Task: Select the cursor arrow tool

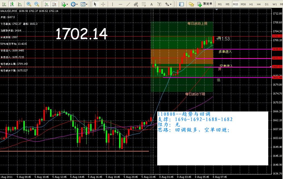Action: coord(95,4)
